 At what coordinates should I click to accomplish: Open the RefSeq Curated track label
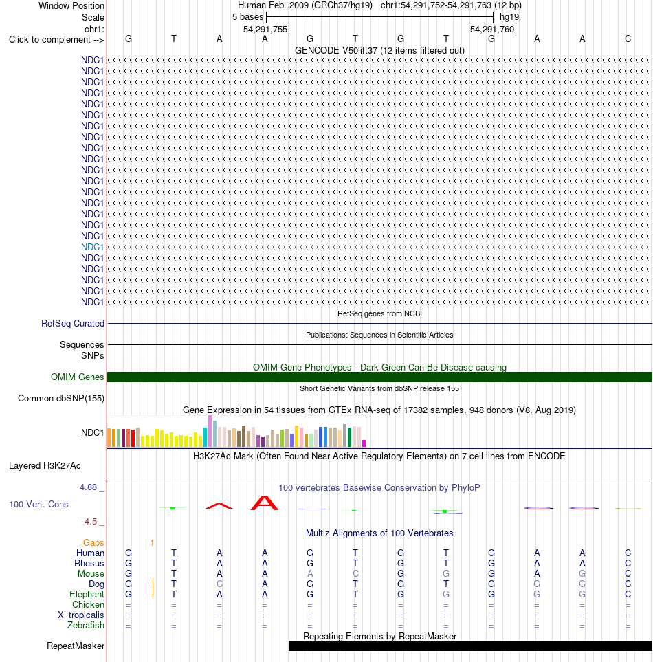(73, 323)
